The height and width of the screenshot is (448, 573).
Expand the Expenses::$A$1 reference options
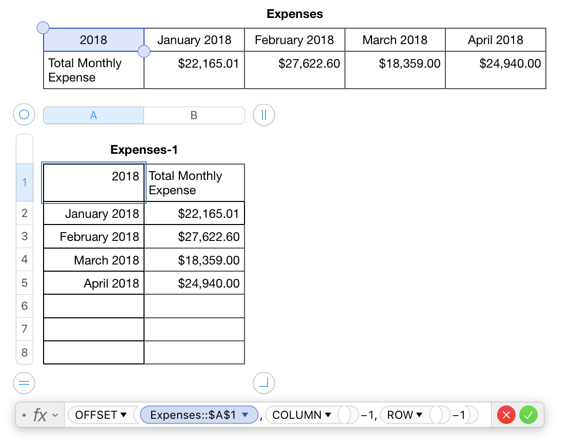245,415
